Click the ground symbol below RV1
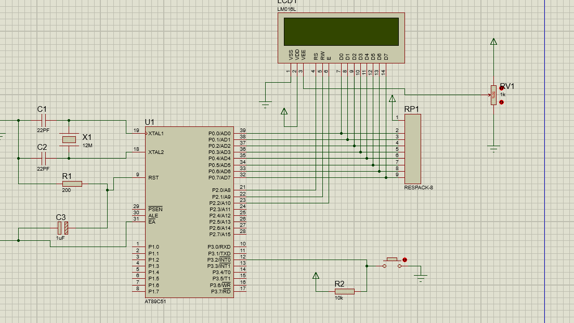This screenshot has width=574, height=323. (x=493, y=148)
